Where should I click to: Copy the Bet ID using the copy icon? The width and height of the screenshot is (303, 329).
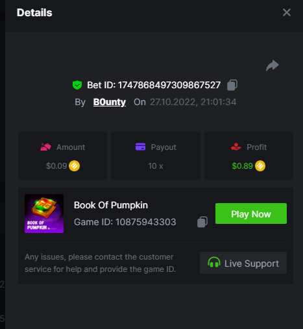point(232,85)
